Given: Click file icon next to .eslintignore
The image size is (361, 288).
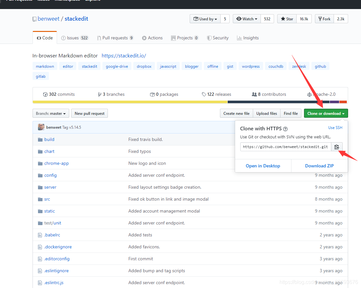Looking at the screenshot, I should 40,271.
